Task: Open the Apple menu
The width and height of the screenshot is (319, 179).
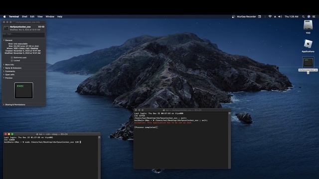Action: pyautogui.click(x=4, y=16)
